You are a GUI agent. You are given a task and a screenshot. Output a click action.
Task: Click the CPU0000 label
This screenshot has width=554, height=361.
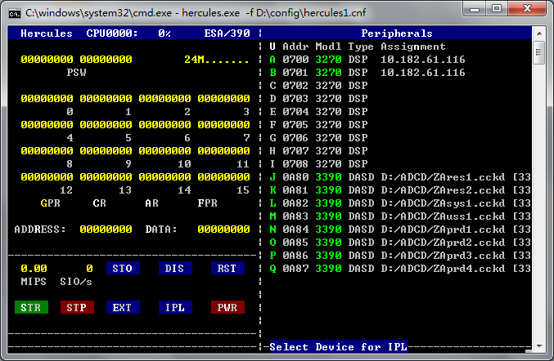[x=112, y=33]
